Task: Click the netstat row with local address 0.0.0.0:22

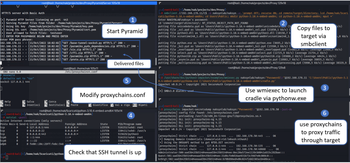Action: click(73, 130)
